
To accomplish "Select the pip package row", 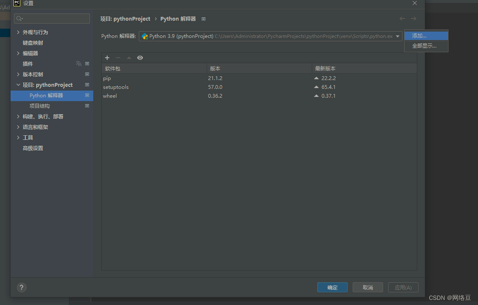I will click(x=259, y=78).
